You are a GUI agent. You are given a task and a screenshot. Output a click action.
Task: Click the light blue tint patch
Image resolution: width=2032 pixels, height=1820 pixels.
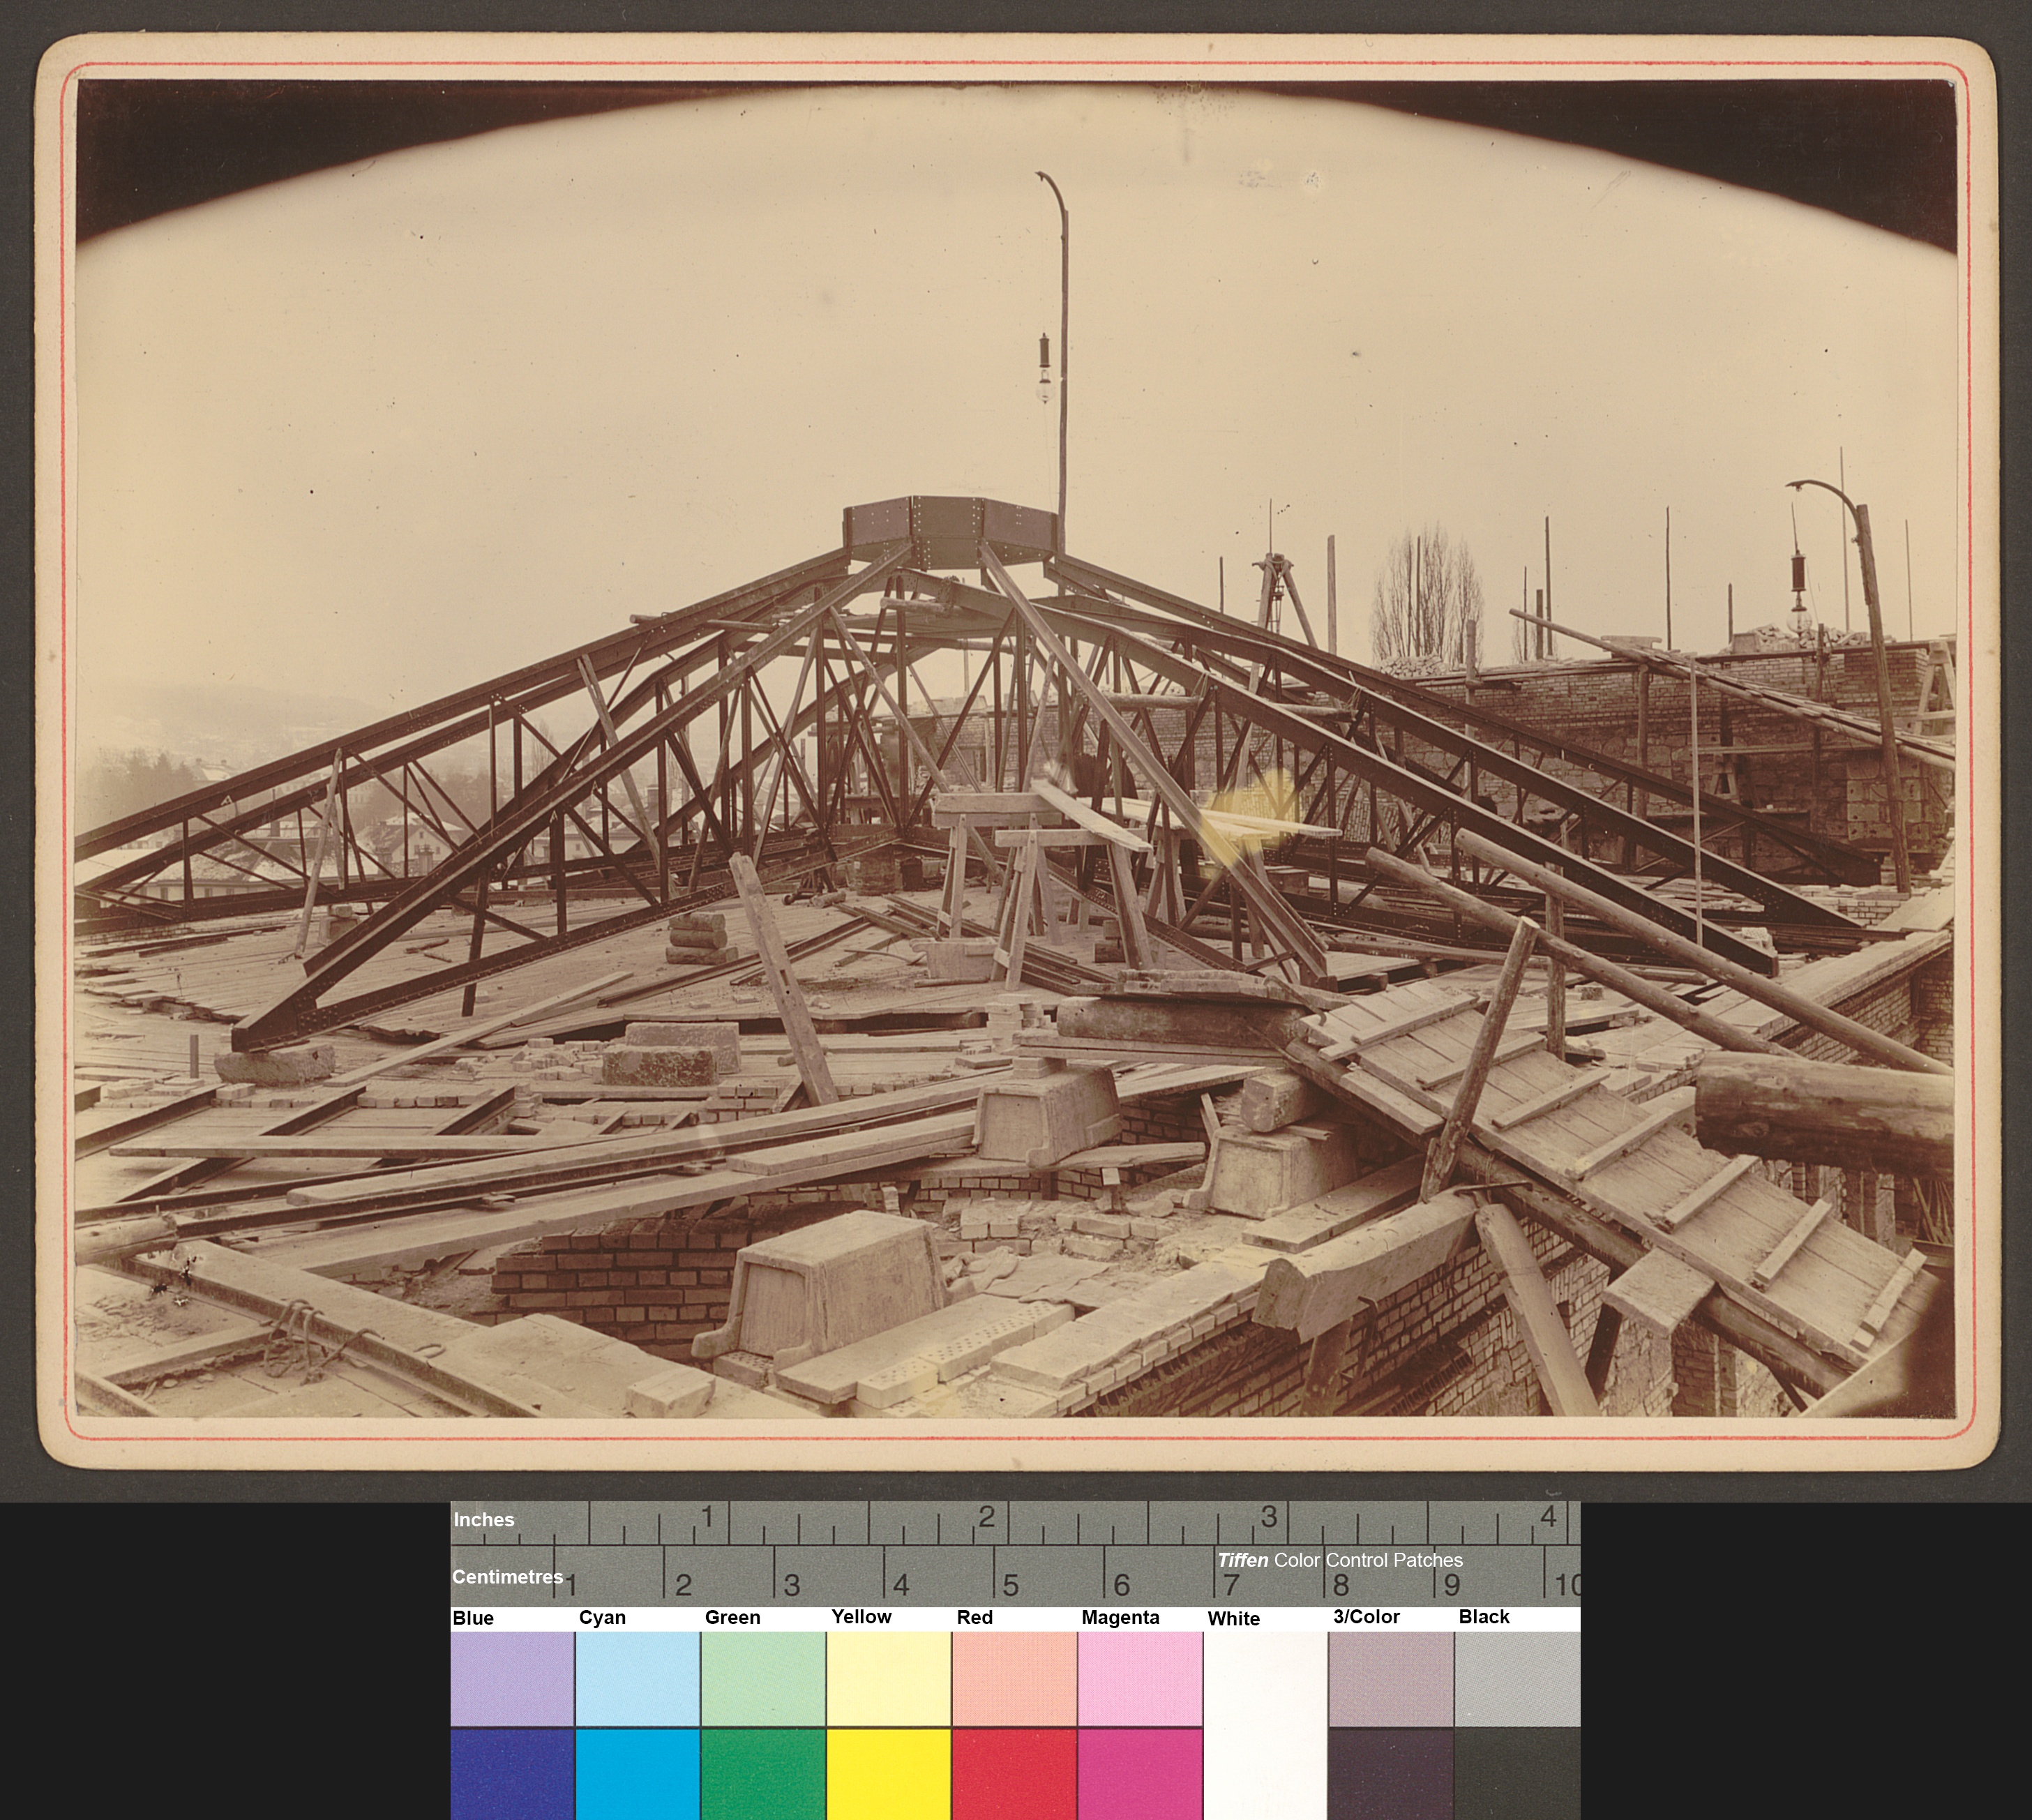pyautogui.click(x=512, y=1678)
